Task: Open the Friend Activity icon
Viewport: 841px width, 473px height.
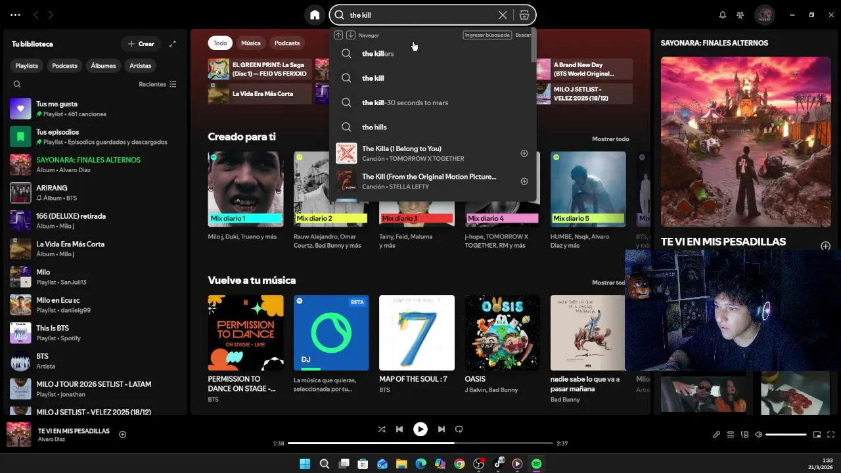Action: (x=740, y=15)
